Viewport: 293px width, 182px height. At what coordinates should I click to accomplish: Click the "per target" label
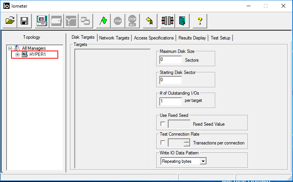tap(193, 100)
